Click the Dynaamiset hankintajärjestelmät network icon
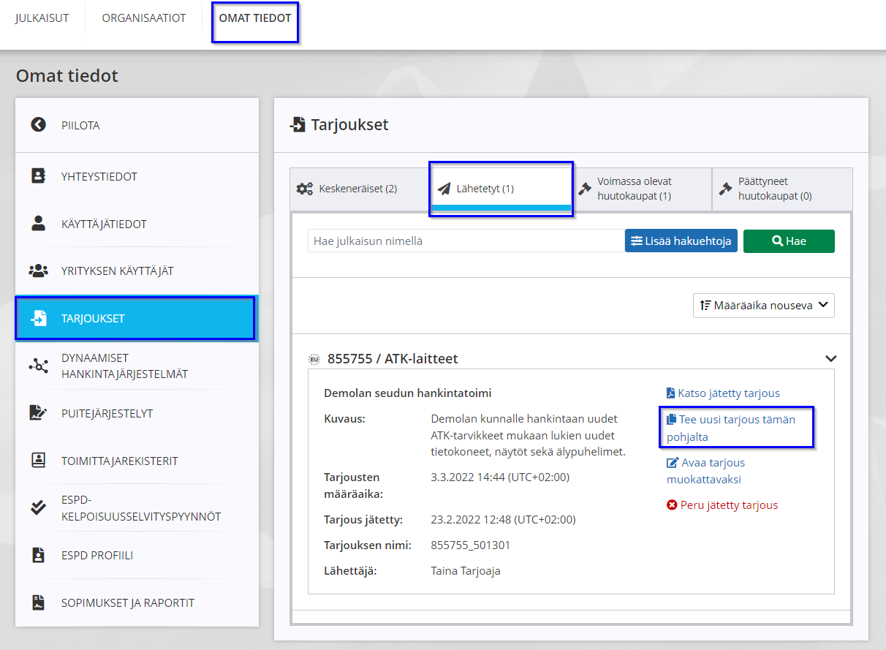 pos(38,366)
